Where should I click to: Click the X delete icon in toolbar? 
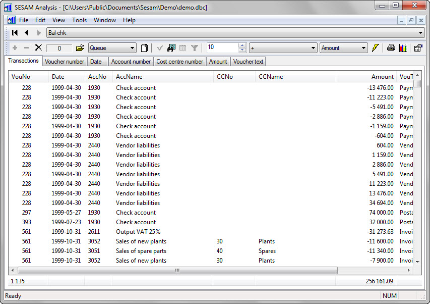[x=38, y=48]
